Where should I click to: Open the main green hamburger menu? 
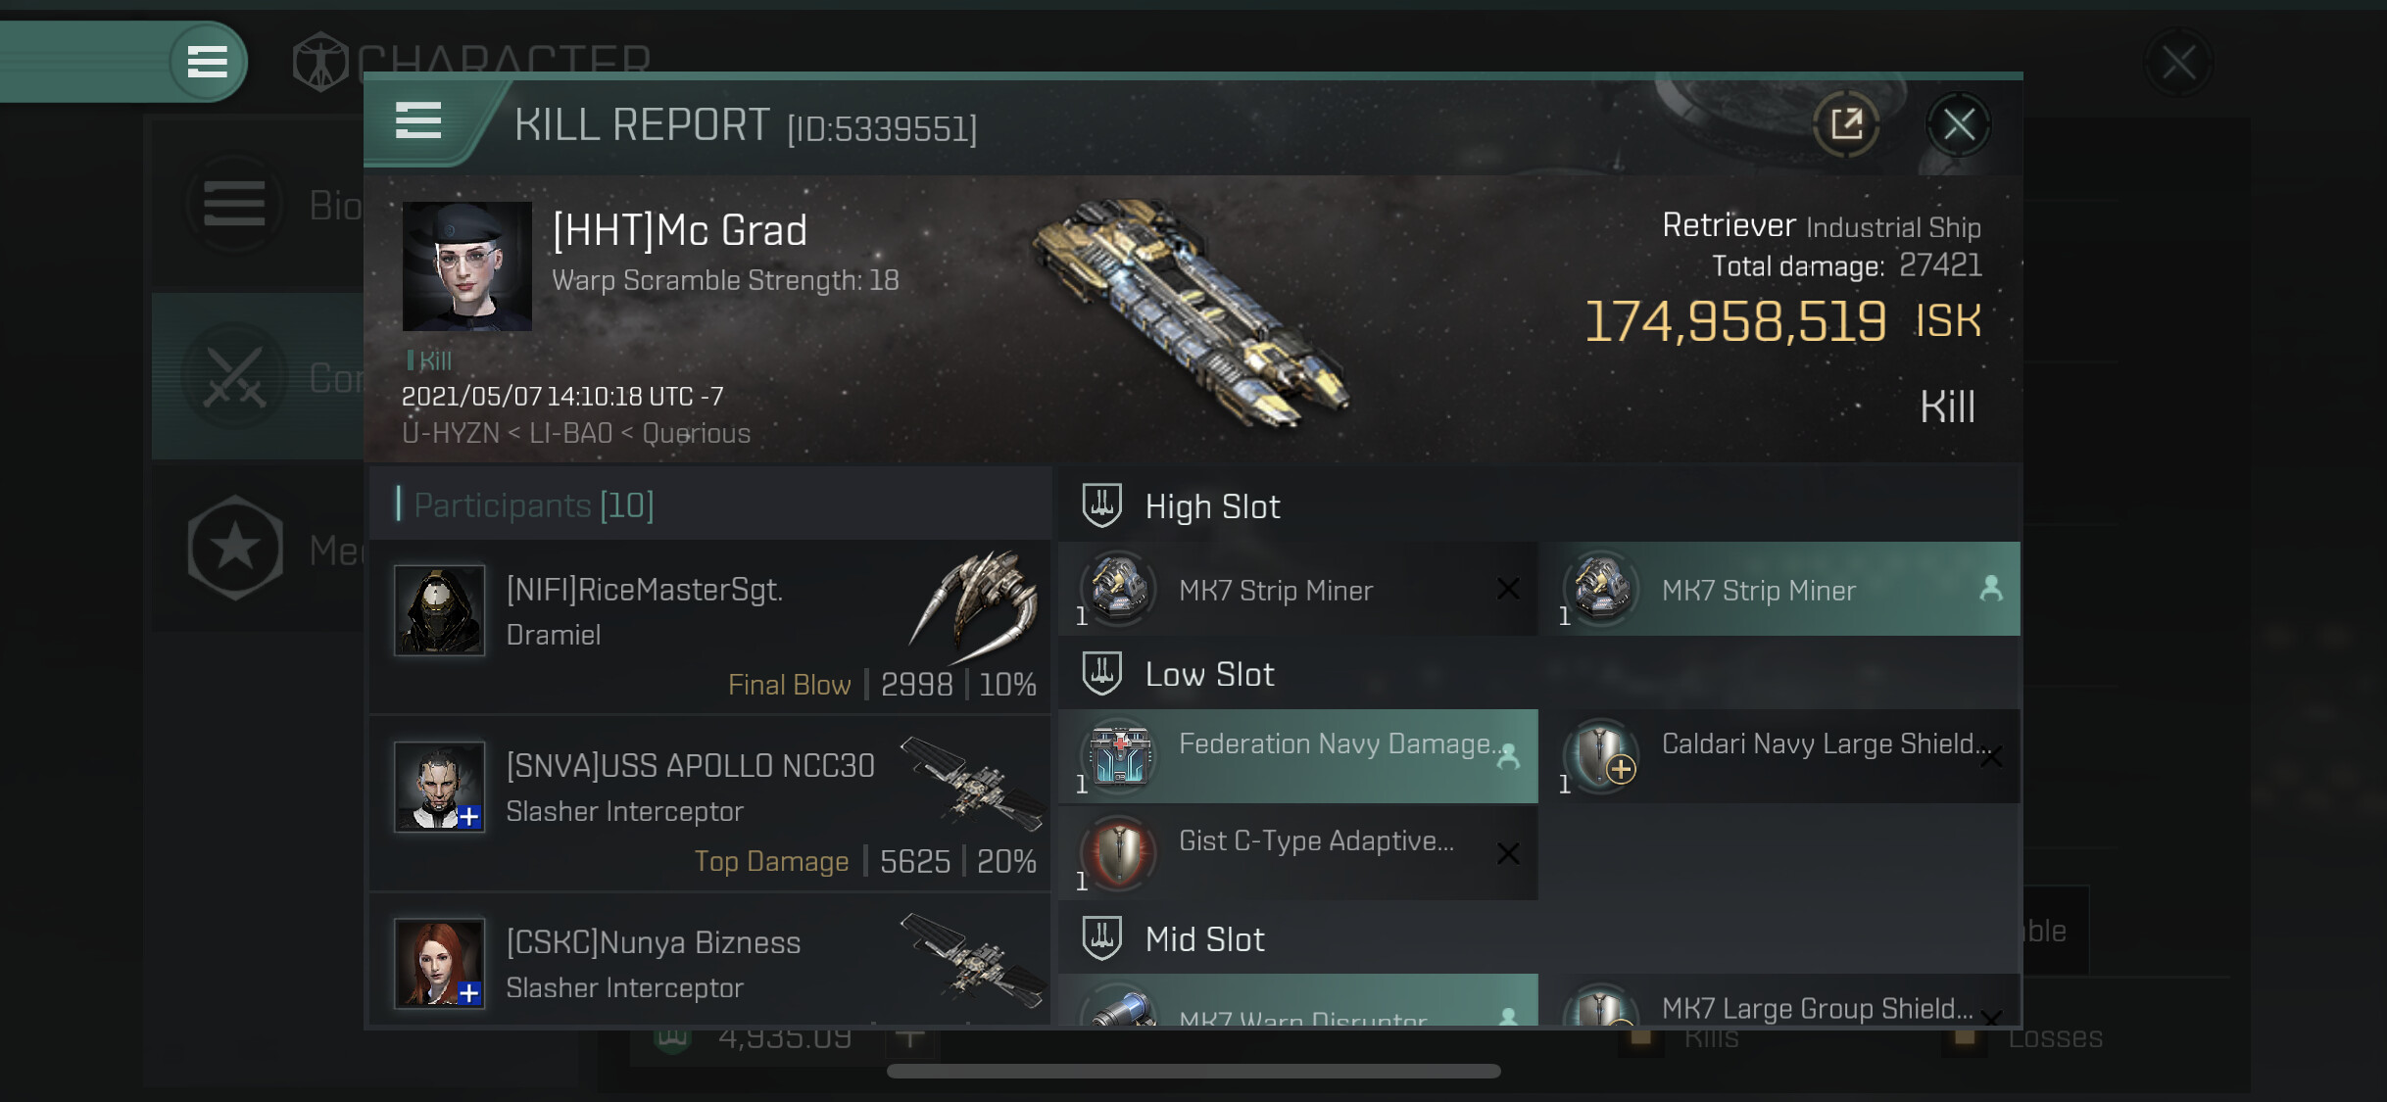(207, 61)
